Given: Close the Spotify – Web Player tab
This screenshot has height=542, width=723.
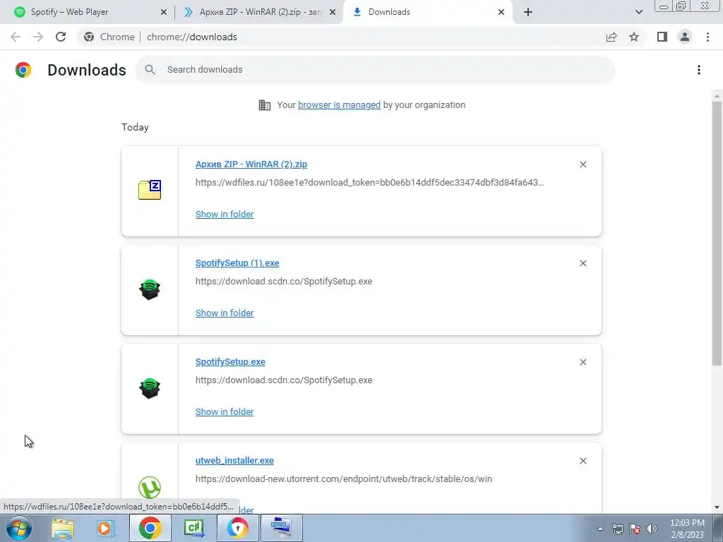Looking at the screenshot, I should click(164, 12).
